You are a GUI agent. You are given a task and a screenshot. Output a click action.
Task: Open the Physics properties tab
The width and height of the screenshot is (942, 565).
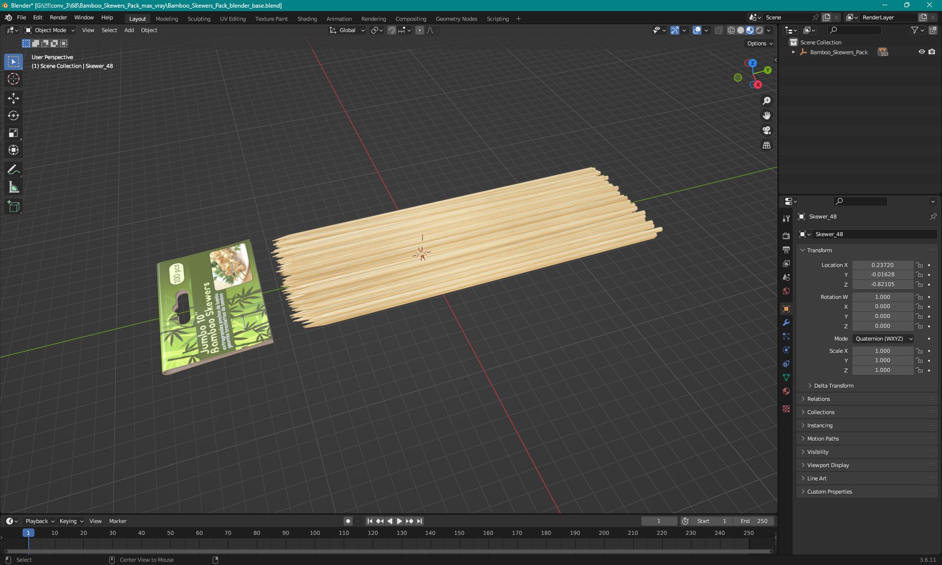(786, 350)
